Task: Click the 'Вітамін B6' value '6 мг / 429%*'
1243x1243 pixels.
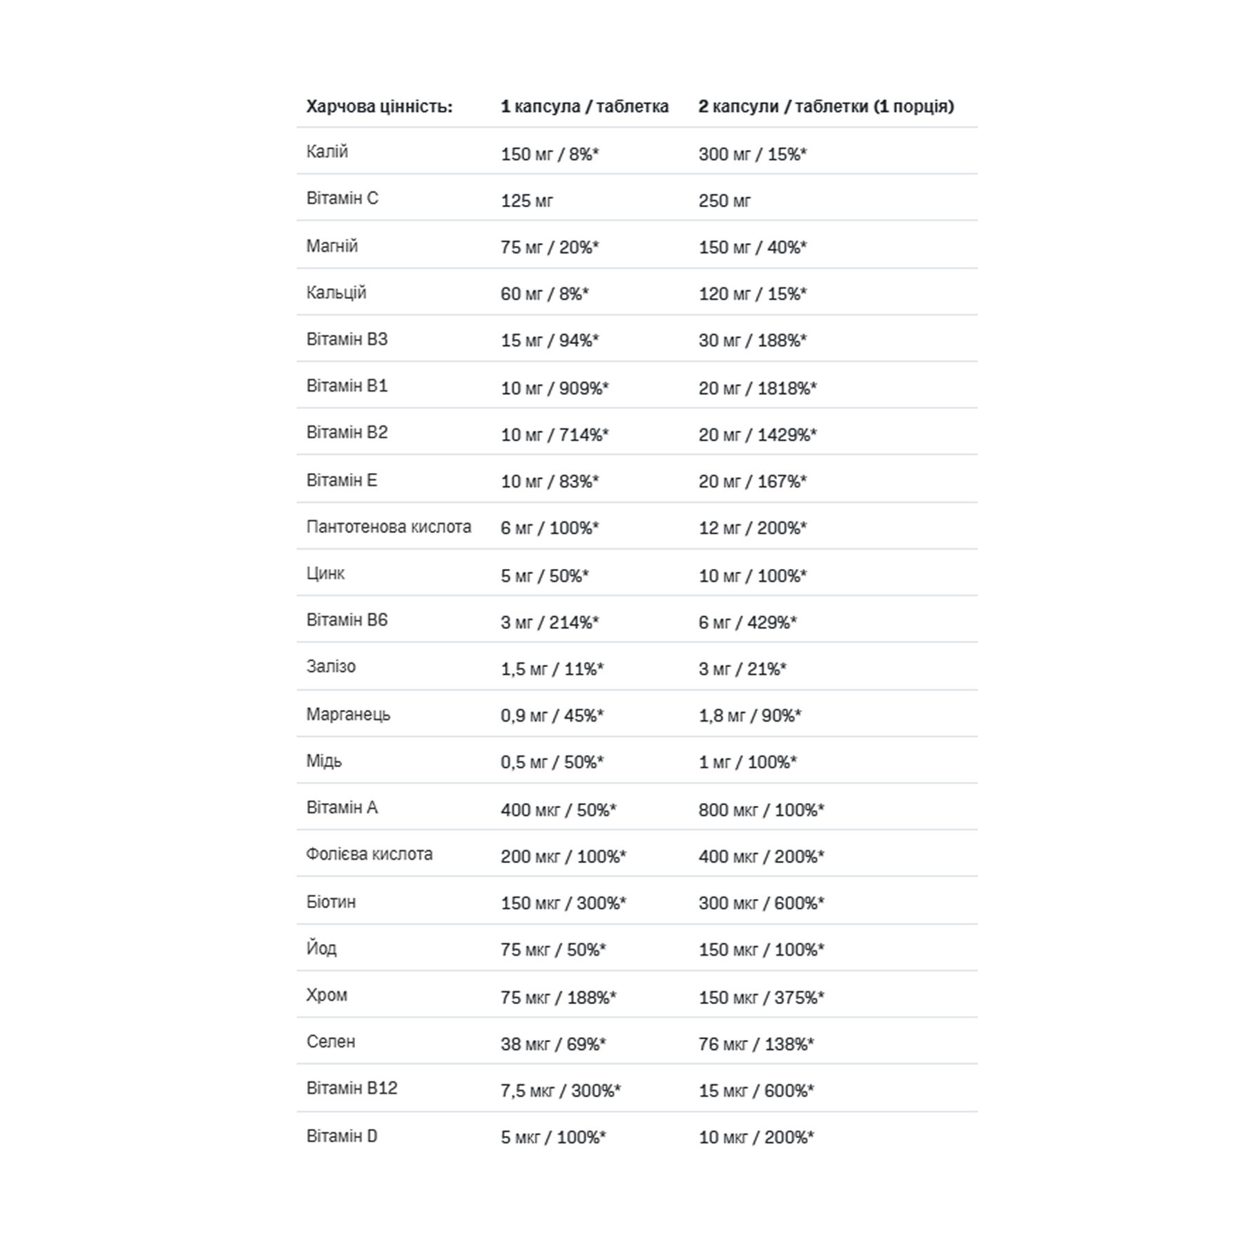Action: (x=747, y=622)
